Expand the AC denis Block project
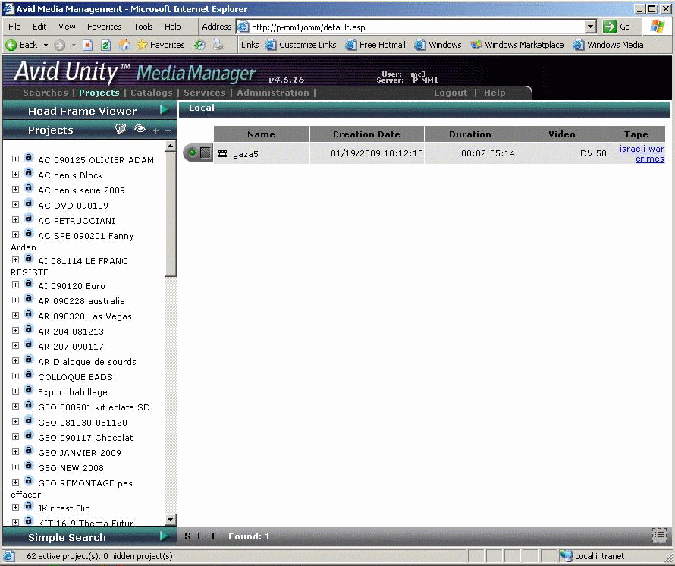Viewport: 675px width, 566px height. (x=15, y=174)
